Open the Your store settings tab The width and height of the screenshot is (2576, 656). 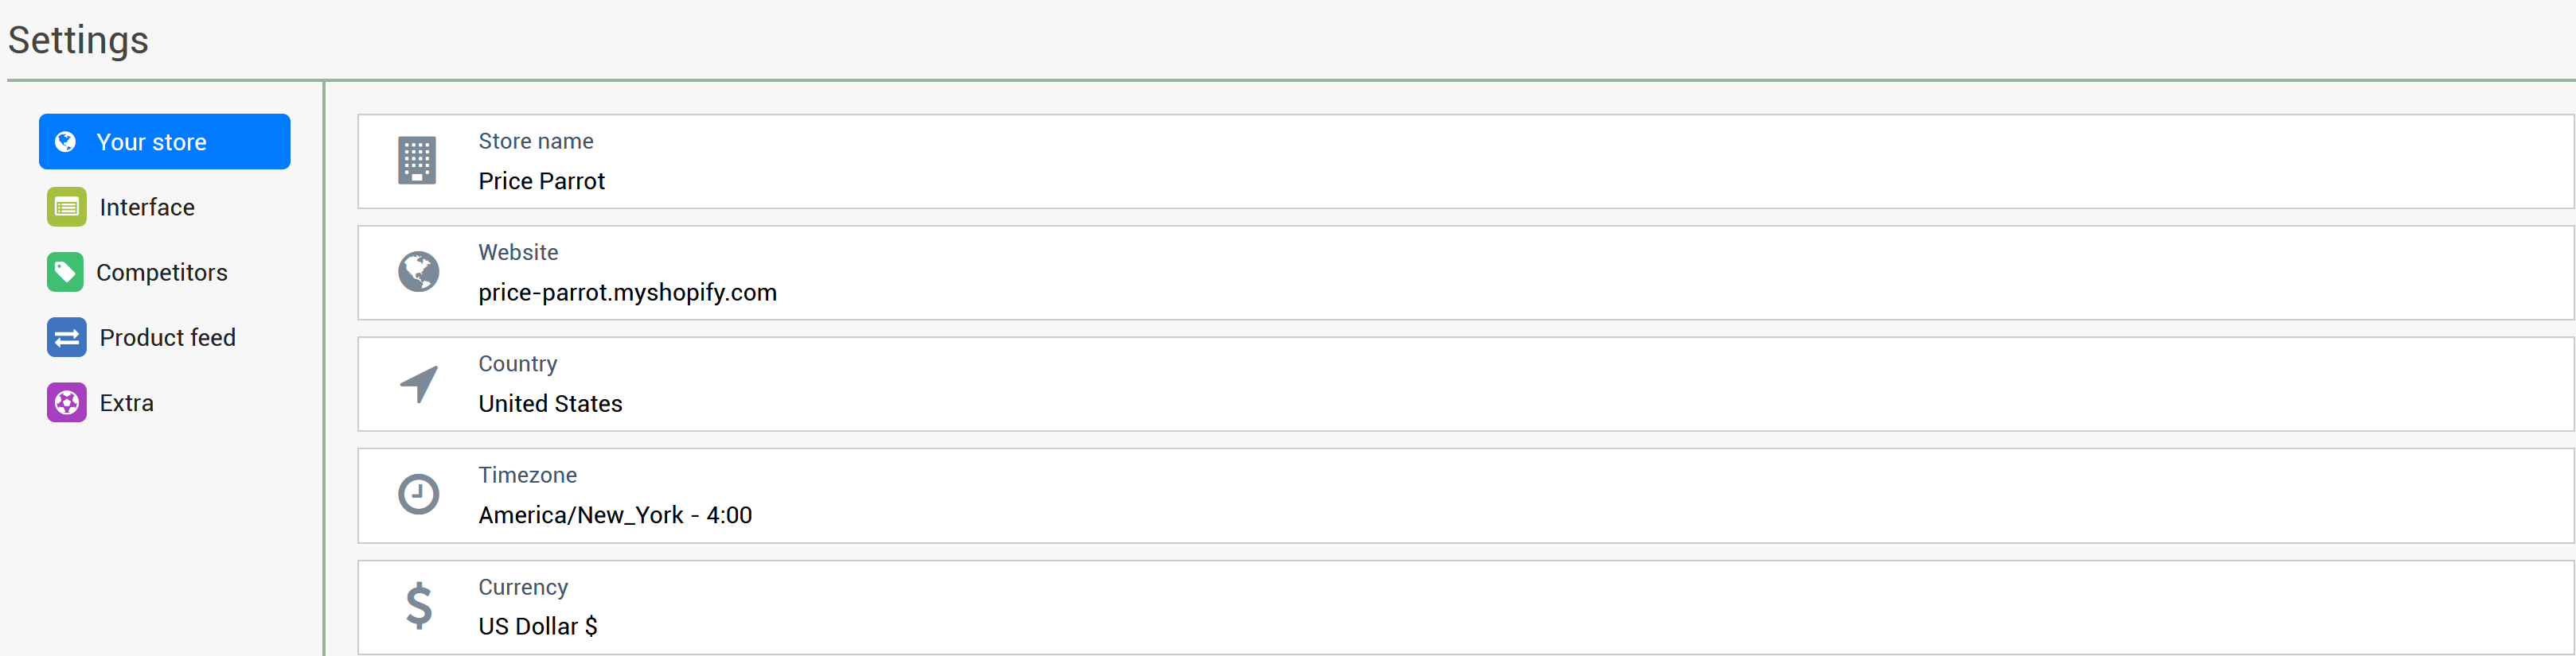point(165,142)
